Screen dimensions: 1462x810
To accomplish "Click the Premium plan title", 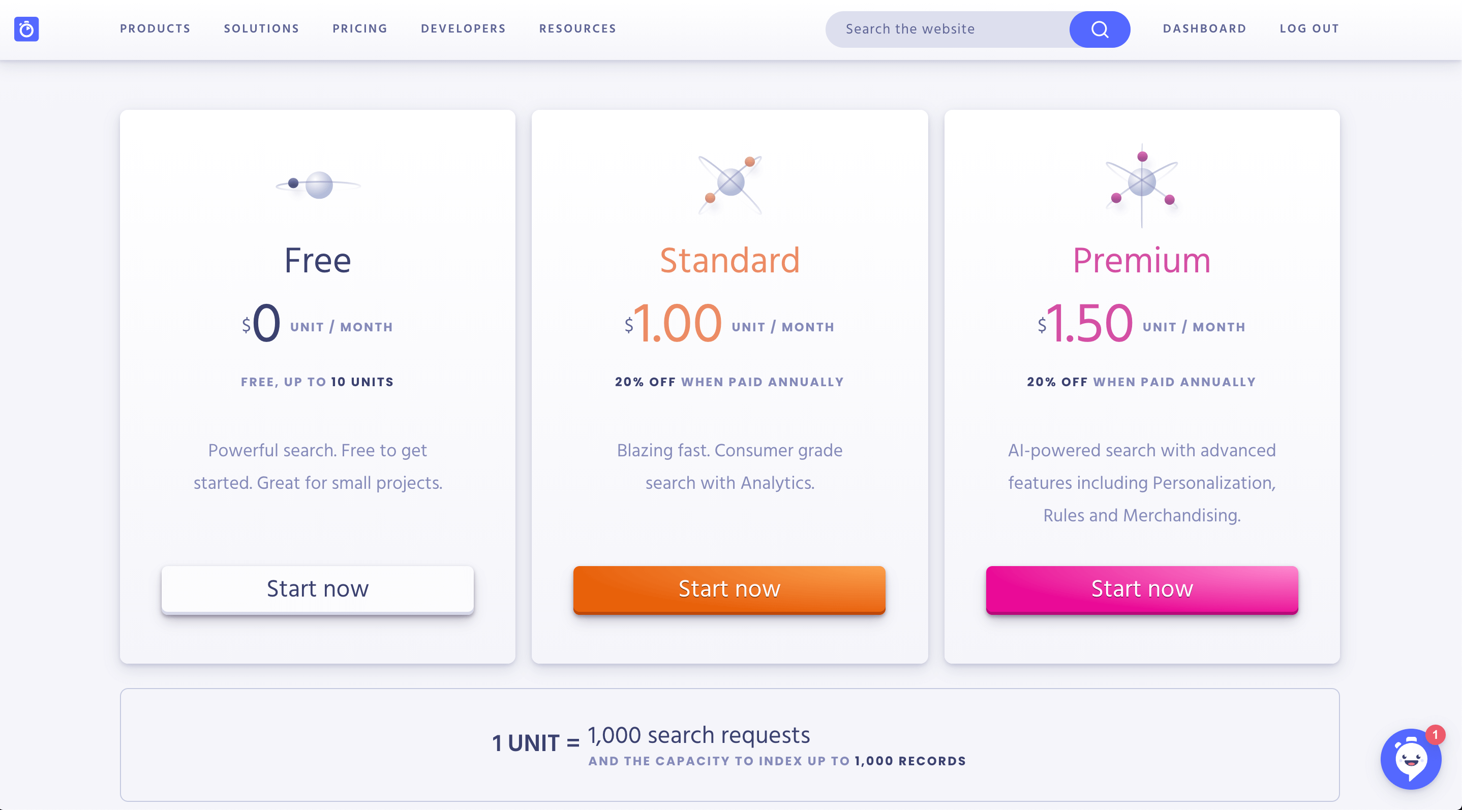I will (1141, 260).
